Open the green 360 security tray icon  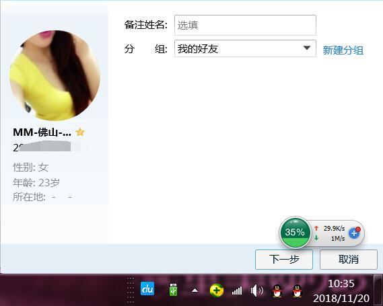coord(217,290)
